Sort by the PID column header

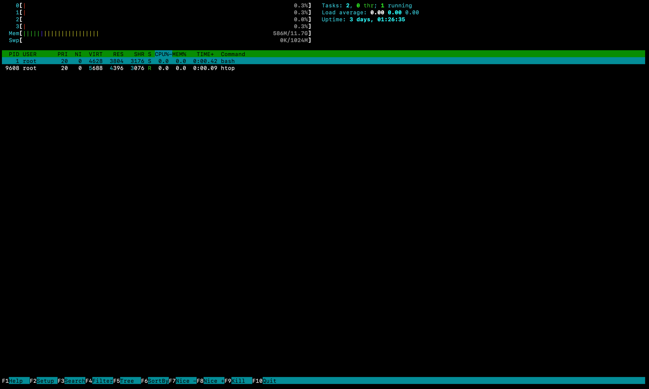pyautogui.click(x=14, y=54)
